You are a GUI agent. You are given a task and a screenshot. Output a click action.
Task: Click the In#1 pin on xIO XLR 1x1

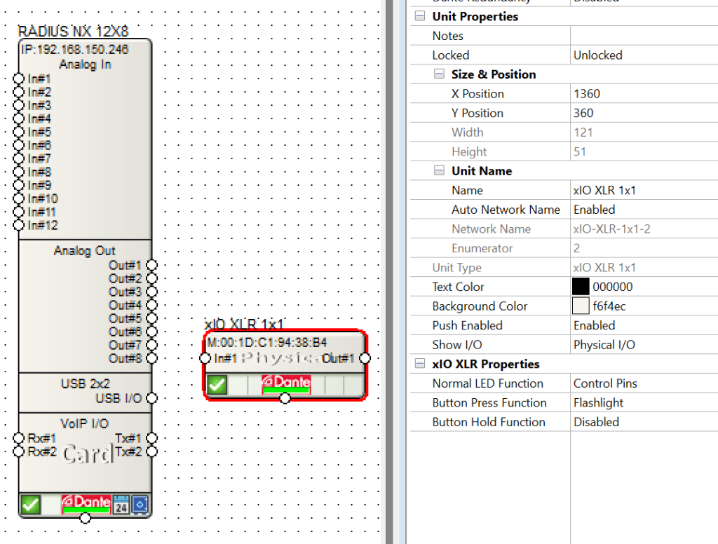(x=205, y=359)
